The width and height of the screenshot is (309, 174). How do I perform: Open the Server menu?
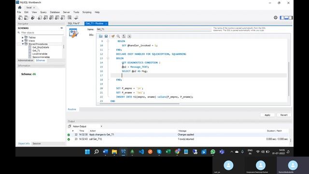tap(67, 12)
